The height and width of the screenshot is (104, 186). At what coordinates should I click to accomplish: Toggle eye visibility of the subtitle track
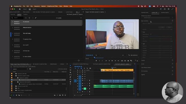click(85, 70)
